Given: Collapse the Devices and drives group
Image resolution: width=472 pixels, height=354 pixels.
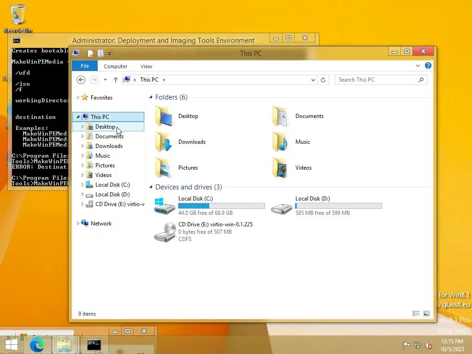Looking at the screenshot, I should tap(151, 187).
